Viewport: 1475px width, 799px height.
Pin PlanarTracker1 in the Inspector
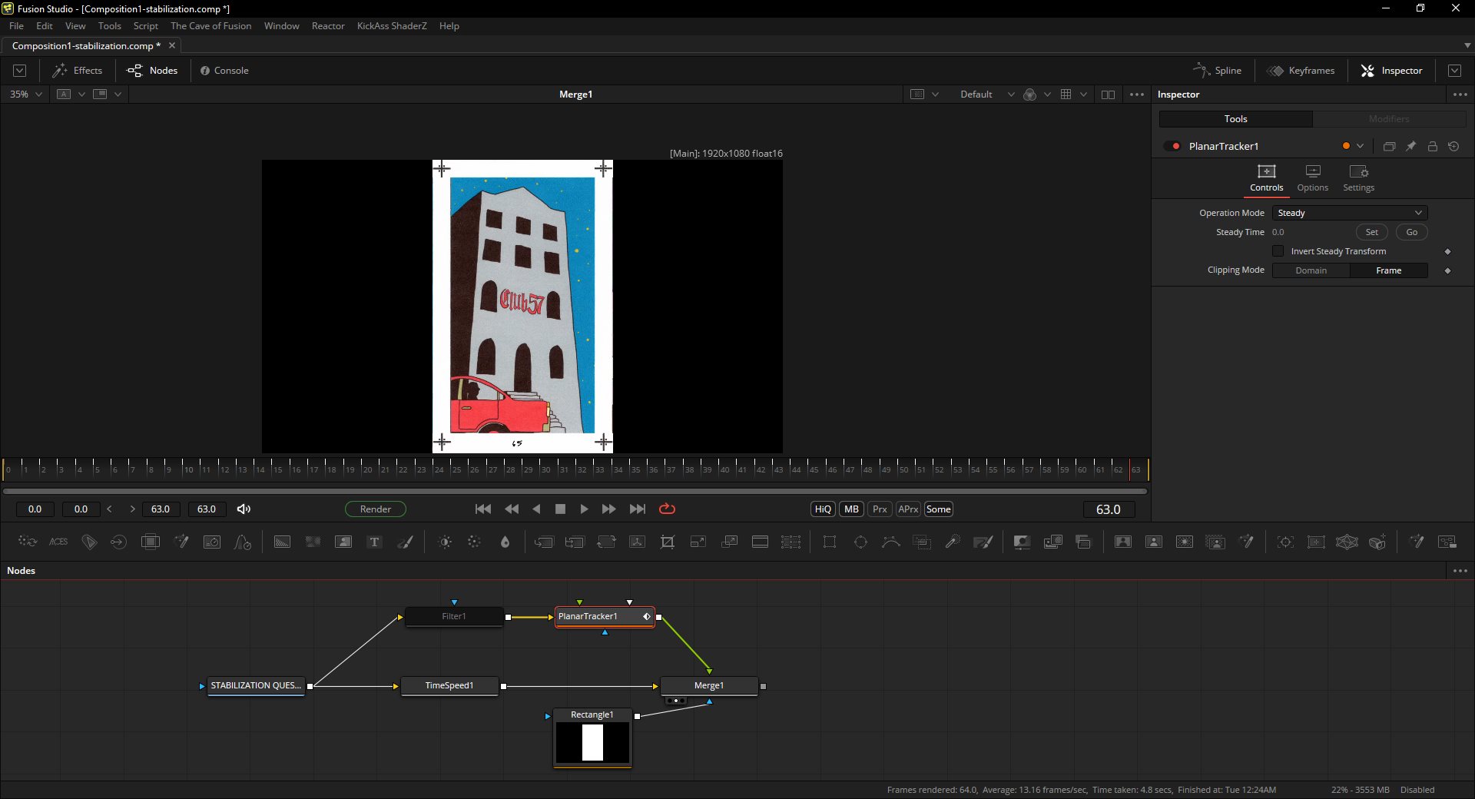(x=1411, y=146)
